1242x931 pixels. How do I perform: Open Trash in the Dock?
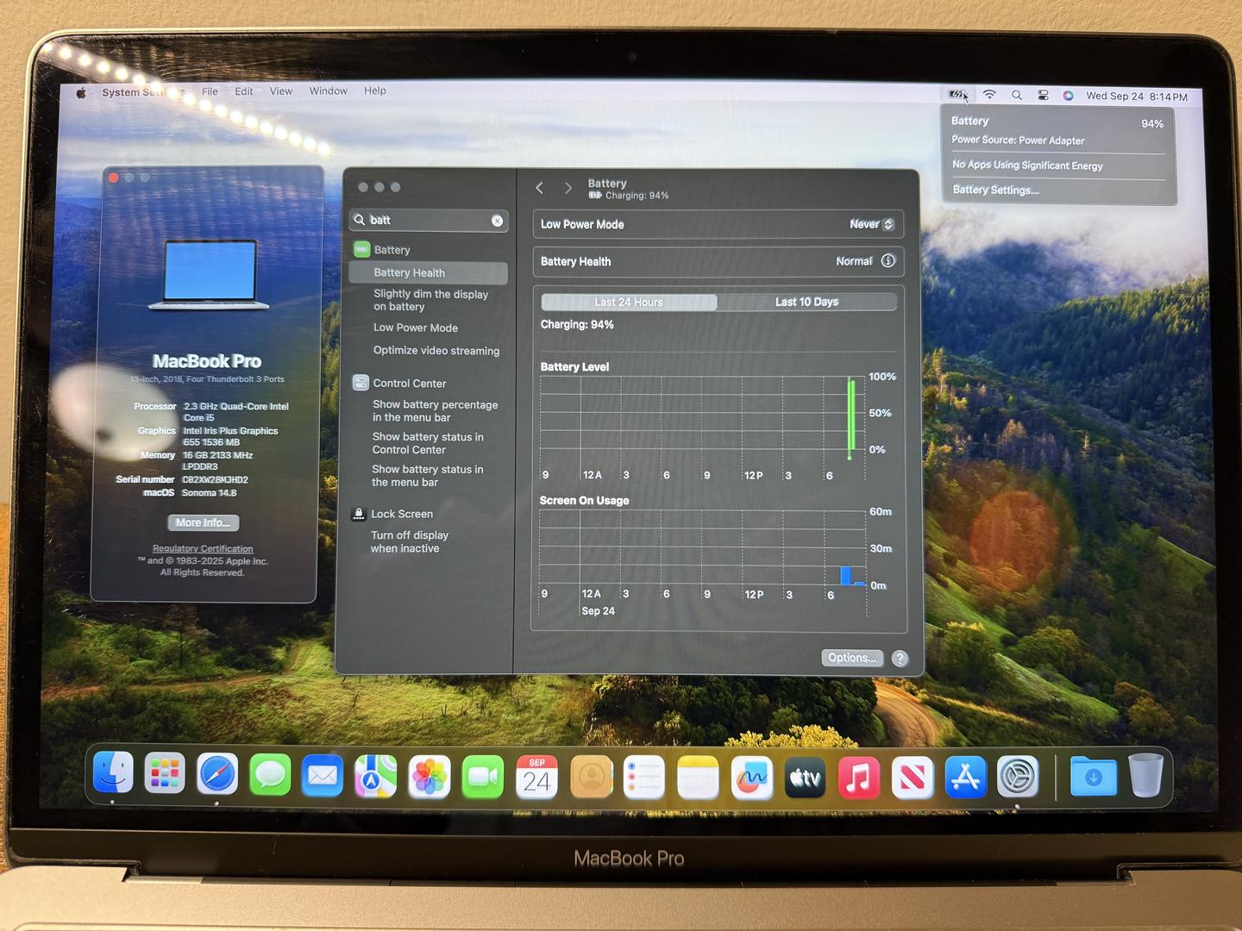(x=1146, y=774)
